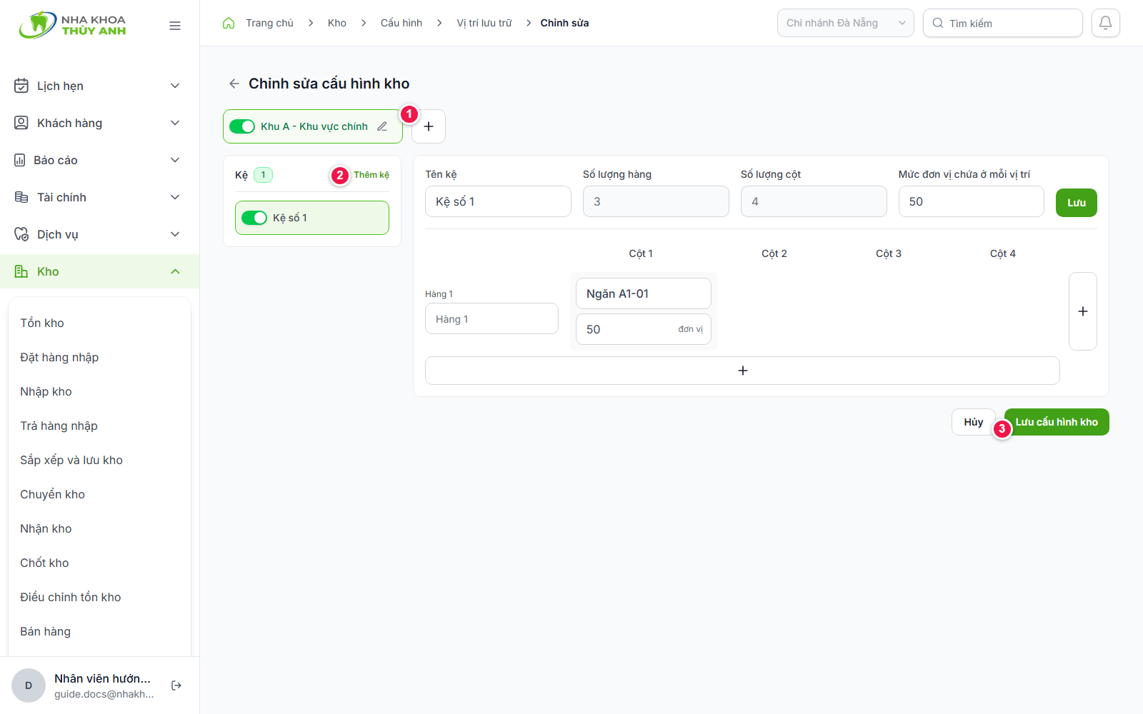Click the green Lưu button
This screenshot has width=1143, height=714.
point(1077,203)
